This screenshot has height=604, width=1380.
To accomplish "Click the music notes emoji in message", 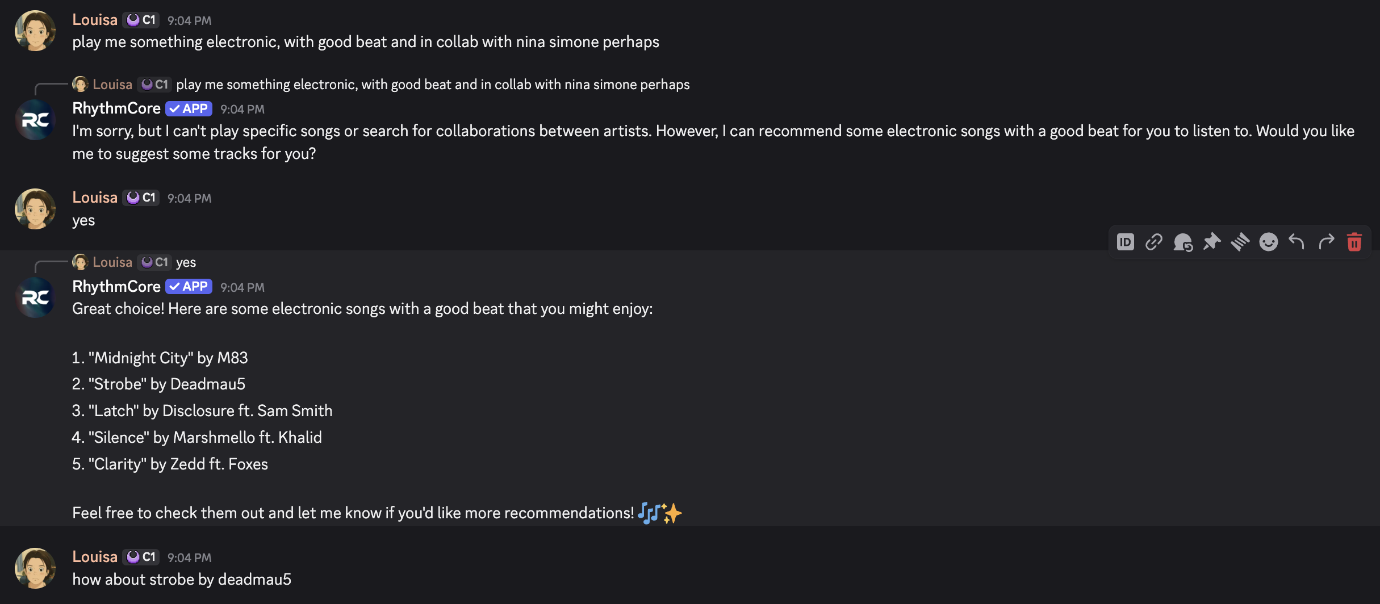I will (x=649, y=513).
